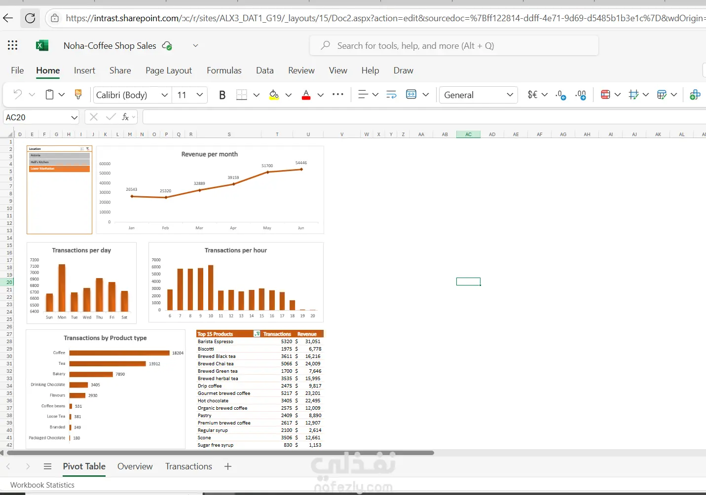Click the Noha-Coffee Shop Sales title
Screen dimensions: 706x495
[x=110, y=46]
